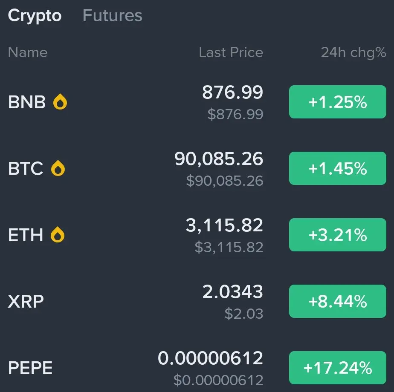Open the BTC coin name
Image resolution: width=394 pixels, height=392 pixels.
(26, 168)
